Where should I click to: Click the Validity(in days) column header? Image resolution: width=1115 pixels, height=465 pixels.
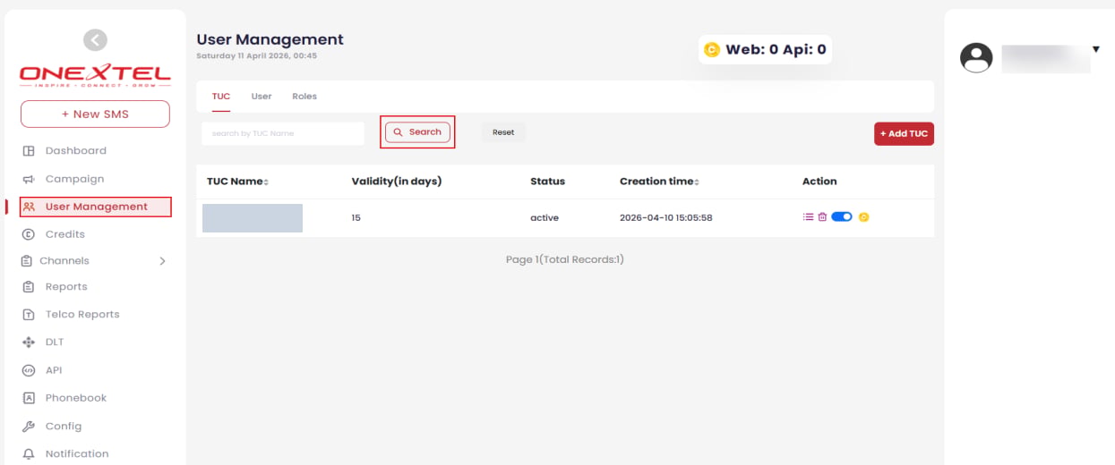pyautogui.click(x=397, y=182)
